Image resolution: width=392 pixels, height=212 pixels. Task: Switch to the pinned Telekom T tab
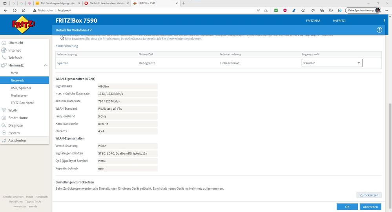[29, 3]
